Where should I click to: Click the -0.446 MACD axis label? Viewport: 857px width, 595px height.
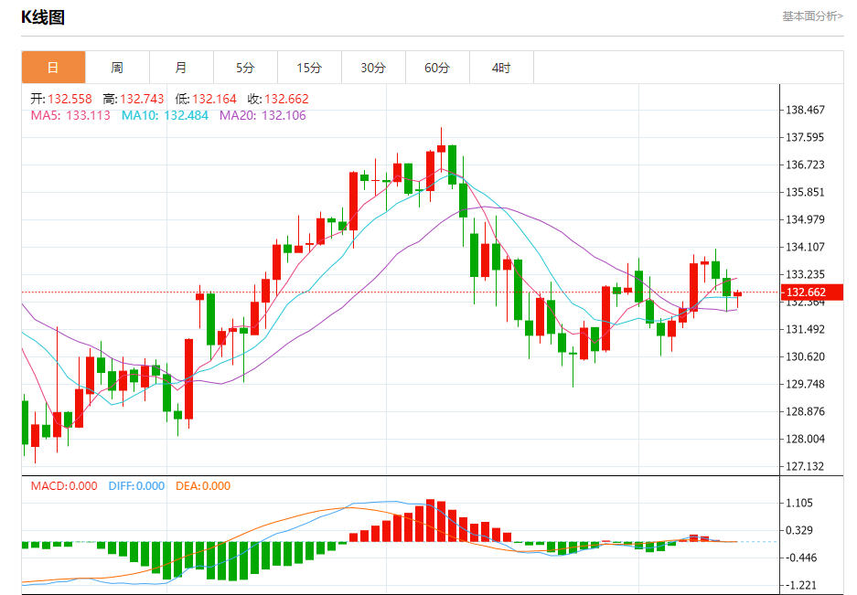tap(799, 558)
